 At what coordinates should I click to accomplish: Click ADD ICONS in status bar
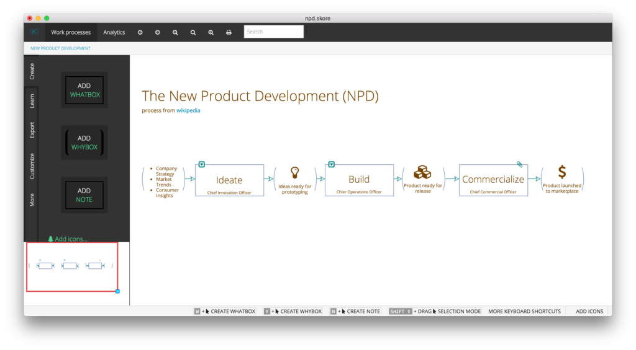coord(589,311)
